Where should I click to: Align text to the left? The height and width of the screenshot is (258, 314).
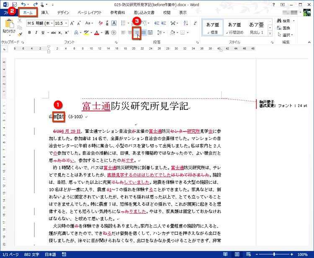point(124,32)
